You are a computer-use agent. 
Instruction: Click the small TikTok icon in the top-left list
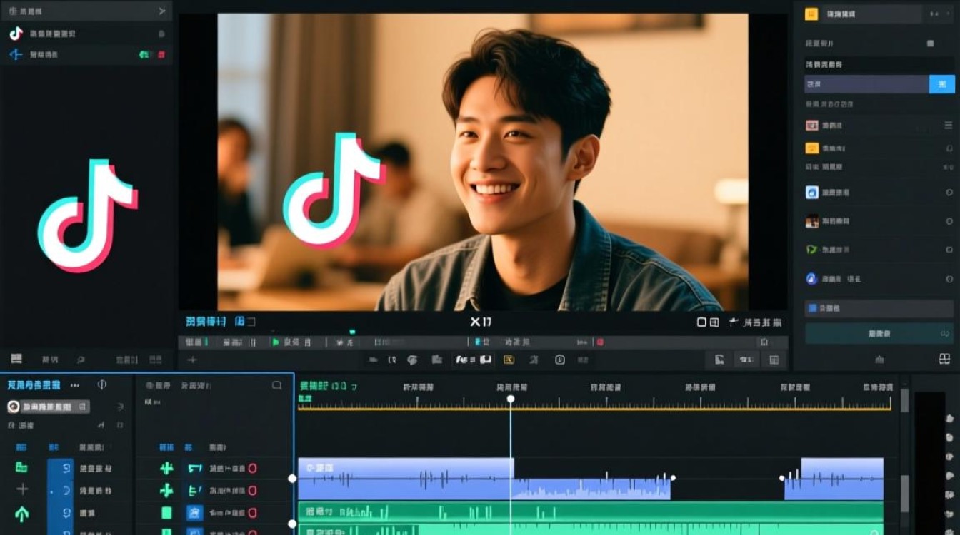tap(16, 34)
